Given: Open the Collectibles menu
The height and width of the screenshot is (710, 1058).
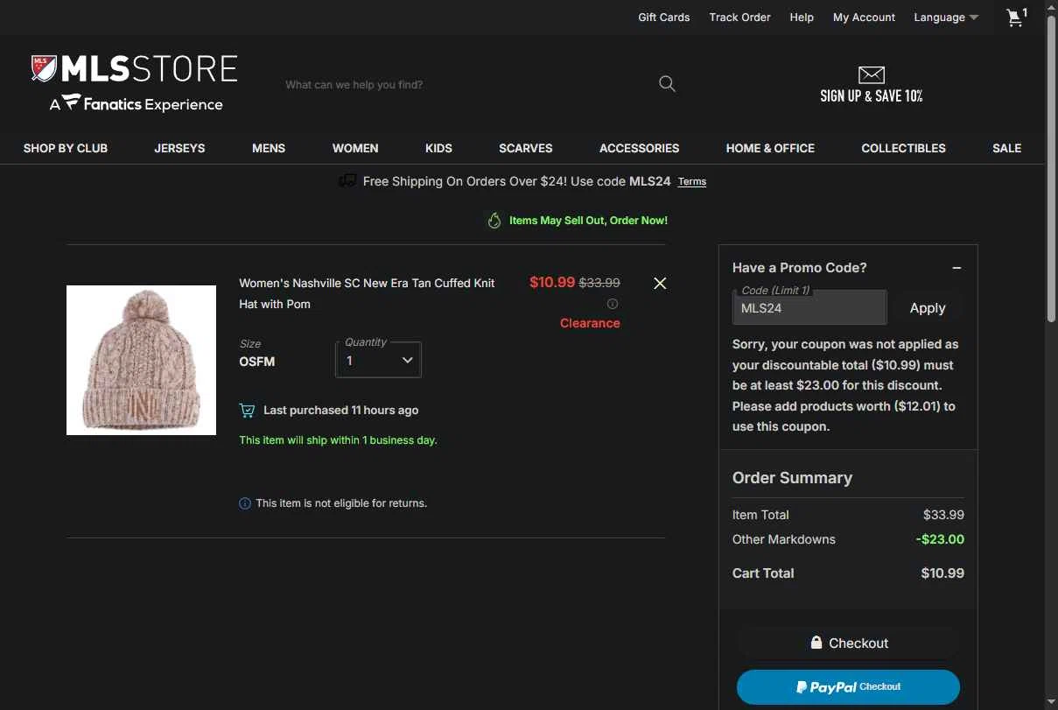Looking at the screenshot, I should coord(903,148).
